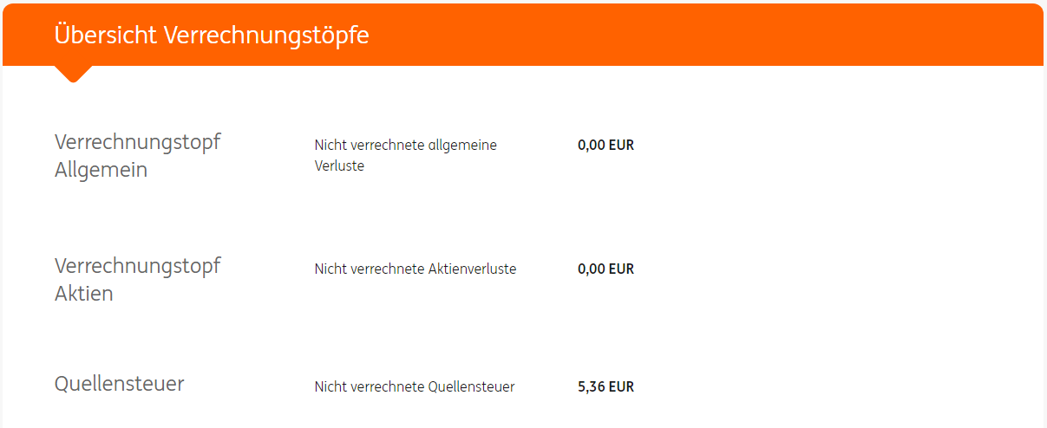Click the word "Aktienverluste" in the label
This screenshot has width=1047, height=428.
(472, 269)
